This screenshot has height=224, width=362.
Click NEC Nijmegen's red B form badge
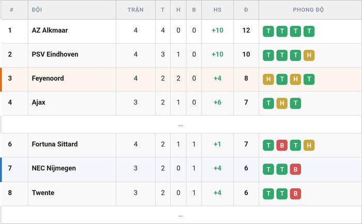click(x=295, y=169)
